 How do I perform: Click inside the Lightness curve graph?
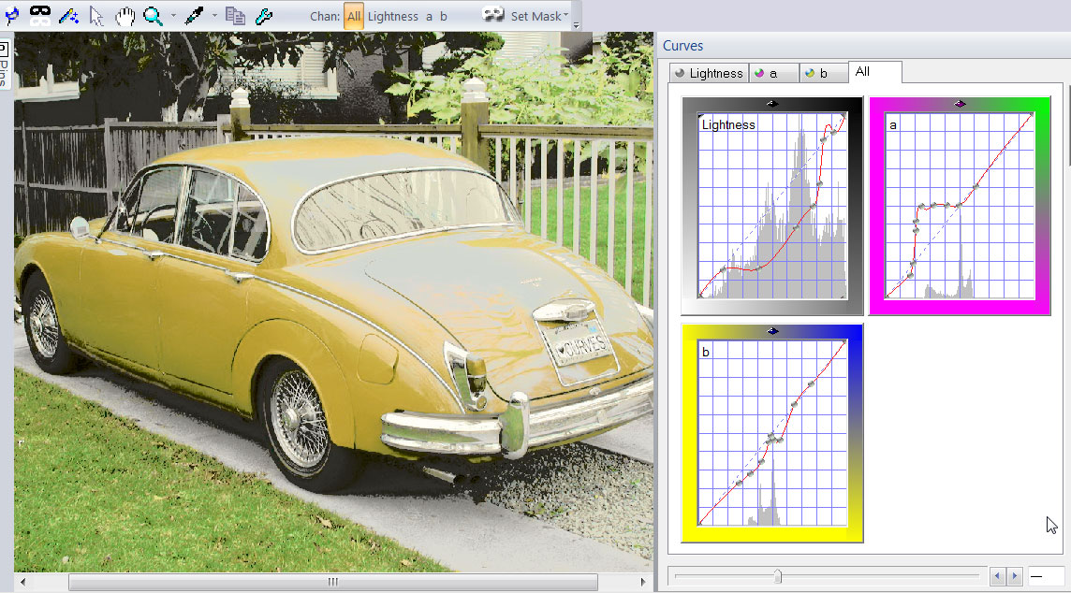coord(772,206)
